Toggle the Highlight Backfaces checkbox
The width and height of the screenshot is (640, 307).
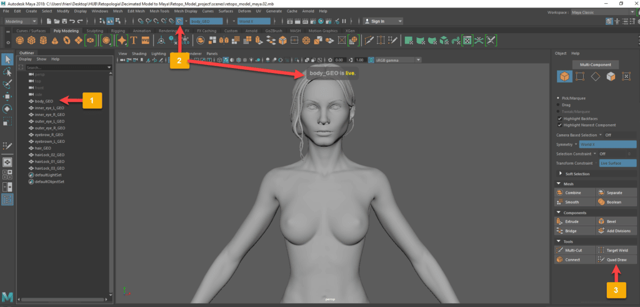coord(559,119)
